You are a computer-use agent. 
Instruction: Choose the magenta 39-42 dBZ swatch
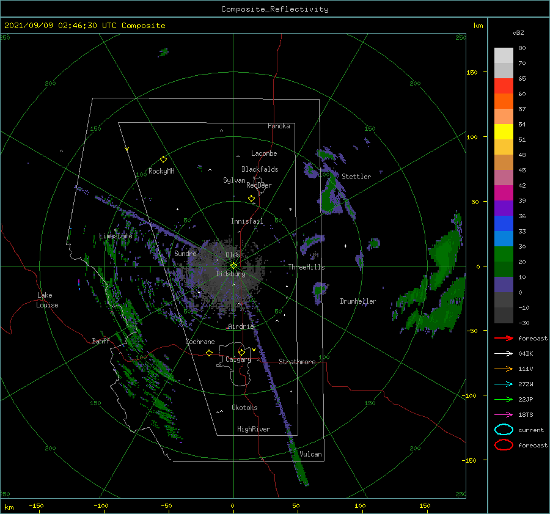tap(504, 193)
